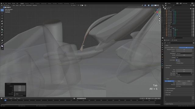
Task: Open the Twist Method dropdown
Action: [x=184, y=53]
